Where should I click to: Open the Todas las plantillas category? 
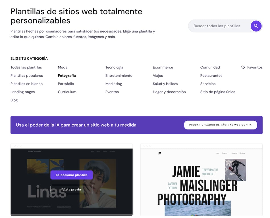click(26, 67)
